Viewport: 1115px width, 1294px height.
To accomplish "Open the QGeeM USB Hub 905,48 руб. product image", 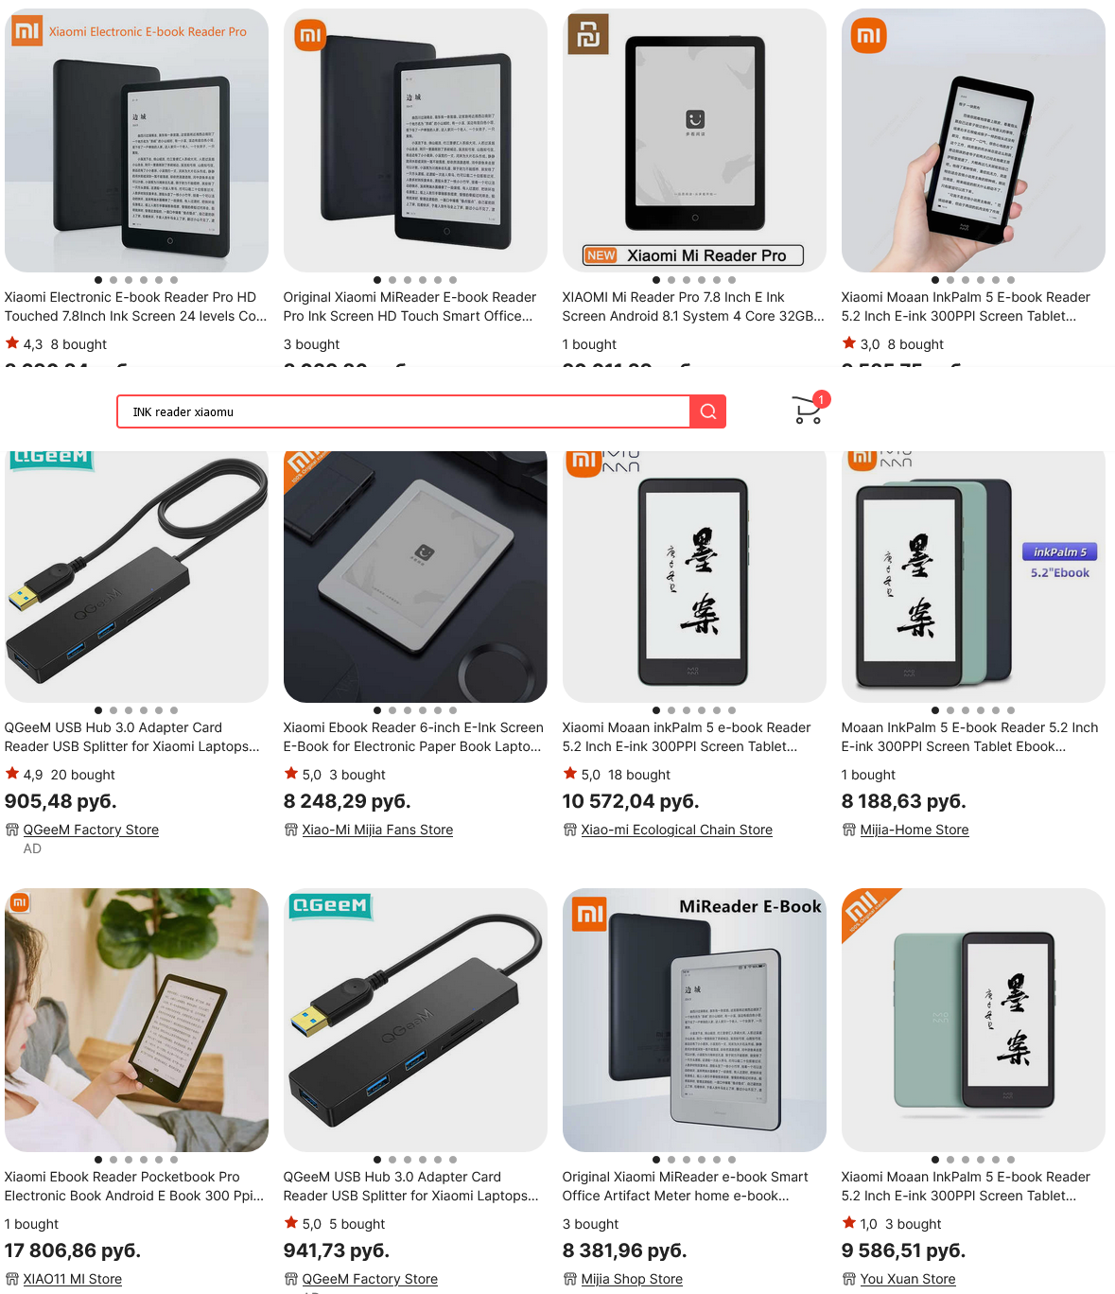I will (x=136, y=576).
